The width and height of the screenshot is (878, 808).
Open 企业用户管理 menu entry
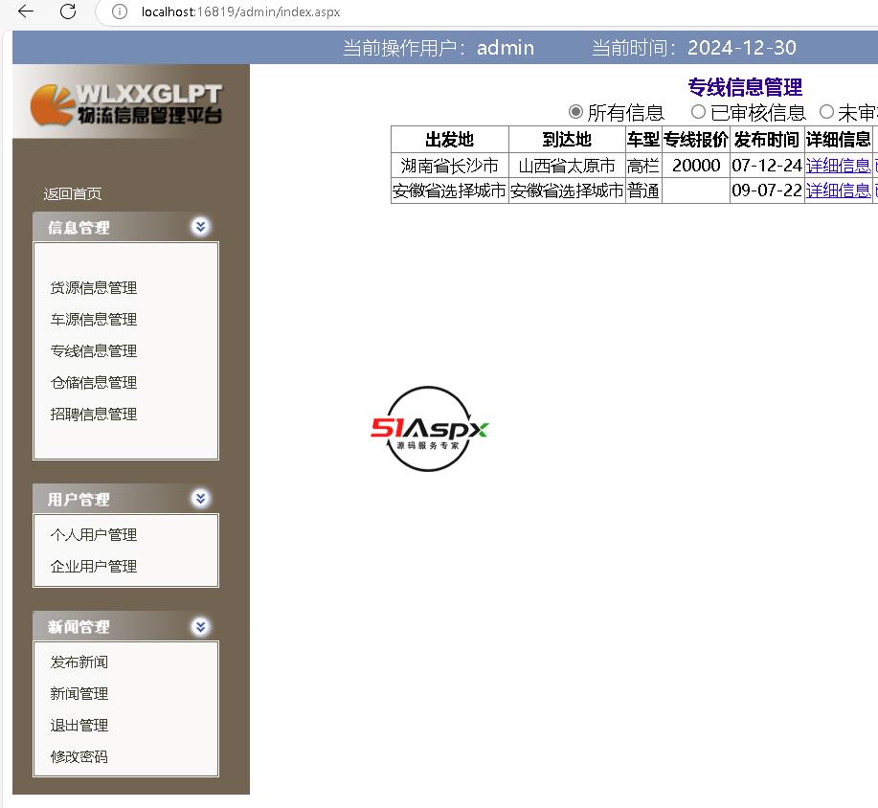[x=94, y=566]
